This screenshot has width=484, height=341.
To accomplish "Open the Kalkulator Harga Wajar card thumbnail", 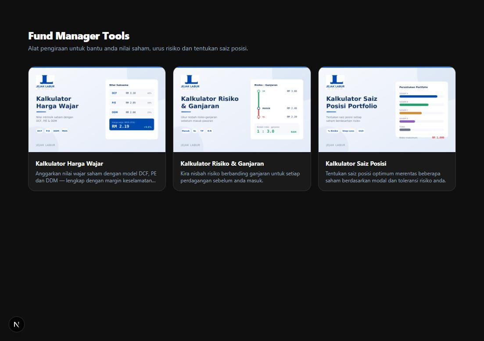I will click(x=97, y=110).
